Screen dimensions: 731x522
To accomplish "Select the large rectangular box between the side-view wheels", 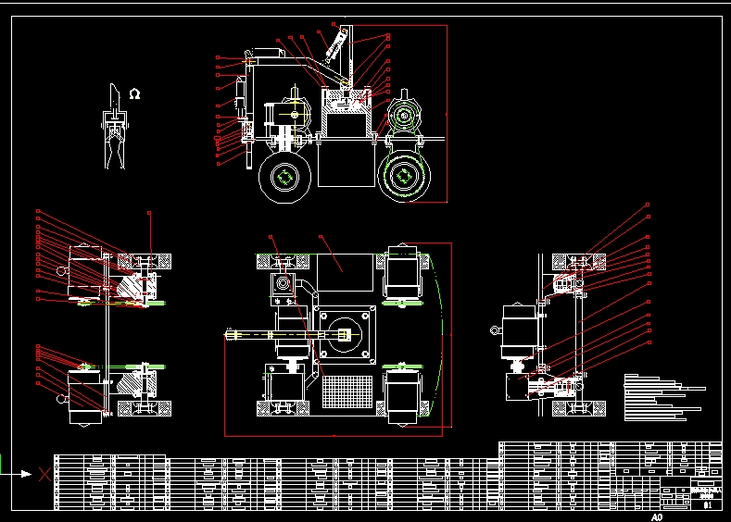I will click(347, 164).
